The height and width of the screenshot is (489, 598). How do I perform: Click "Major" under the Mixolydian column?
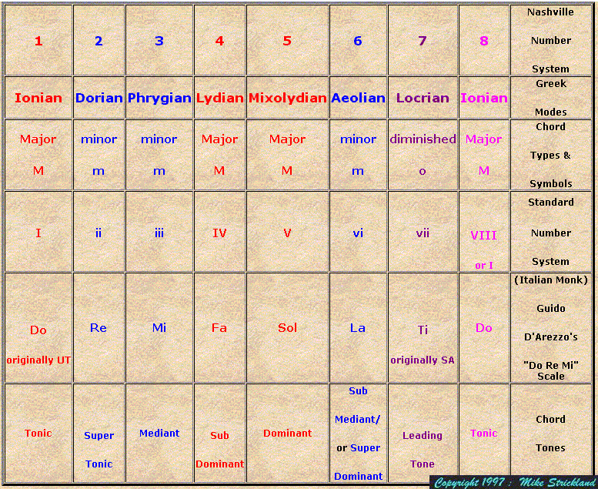click(x=287, y=139)
